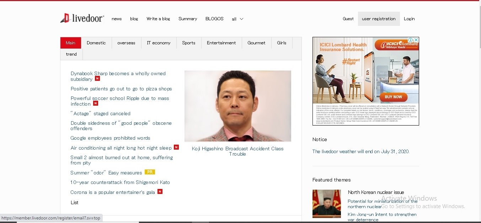The image size is (481, 223).
Task: Open Corona popular entertainer's gala headline
Action: pyautogui.click(x=113, y=192)
